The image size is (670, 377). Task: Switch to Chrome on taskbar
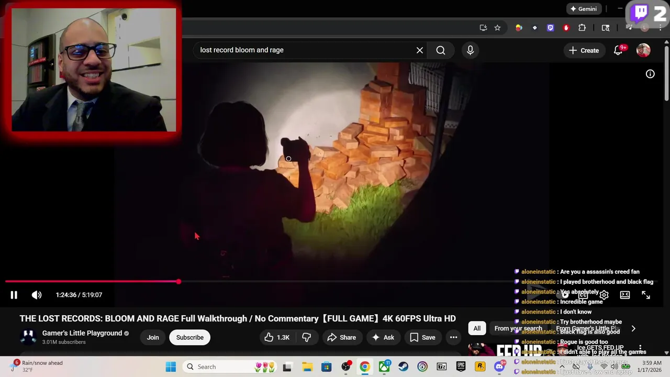tap(365, 367)
